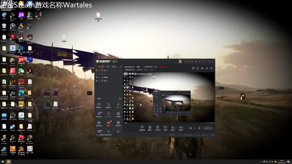This screenshot has height=164, width=292.
Task: Switch to the second scene tab
Action: coord(108,67)
